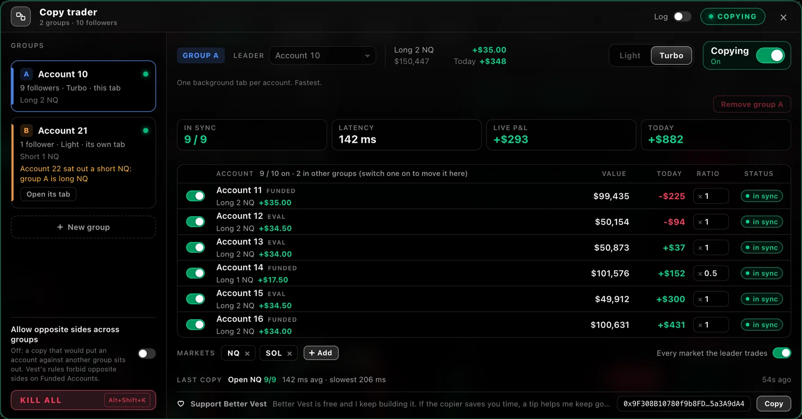The image size is (802, 419).
Task: Select the Light copy mode
Action: pyautogui.click(x=630, y=56)
